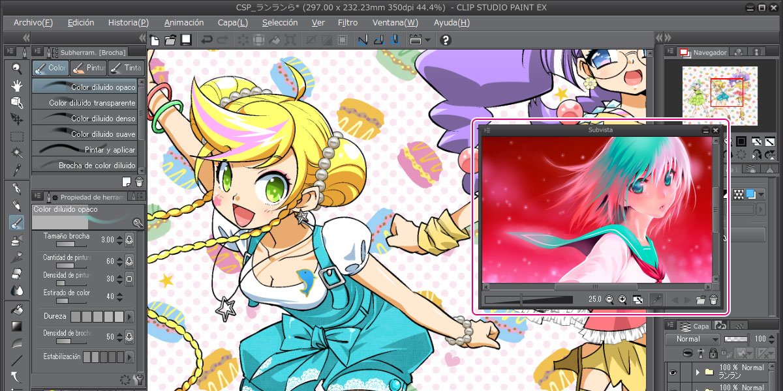Expand the ランラン layer folder
This screenshot has height=391, width=783.
coord(698,372)
